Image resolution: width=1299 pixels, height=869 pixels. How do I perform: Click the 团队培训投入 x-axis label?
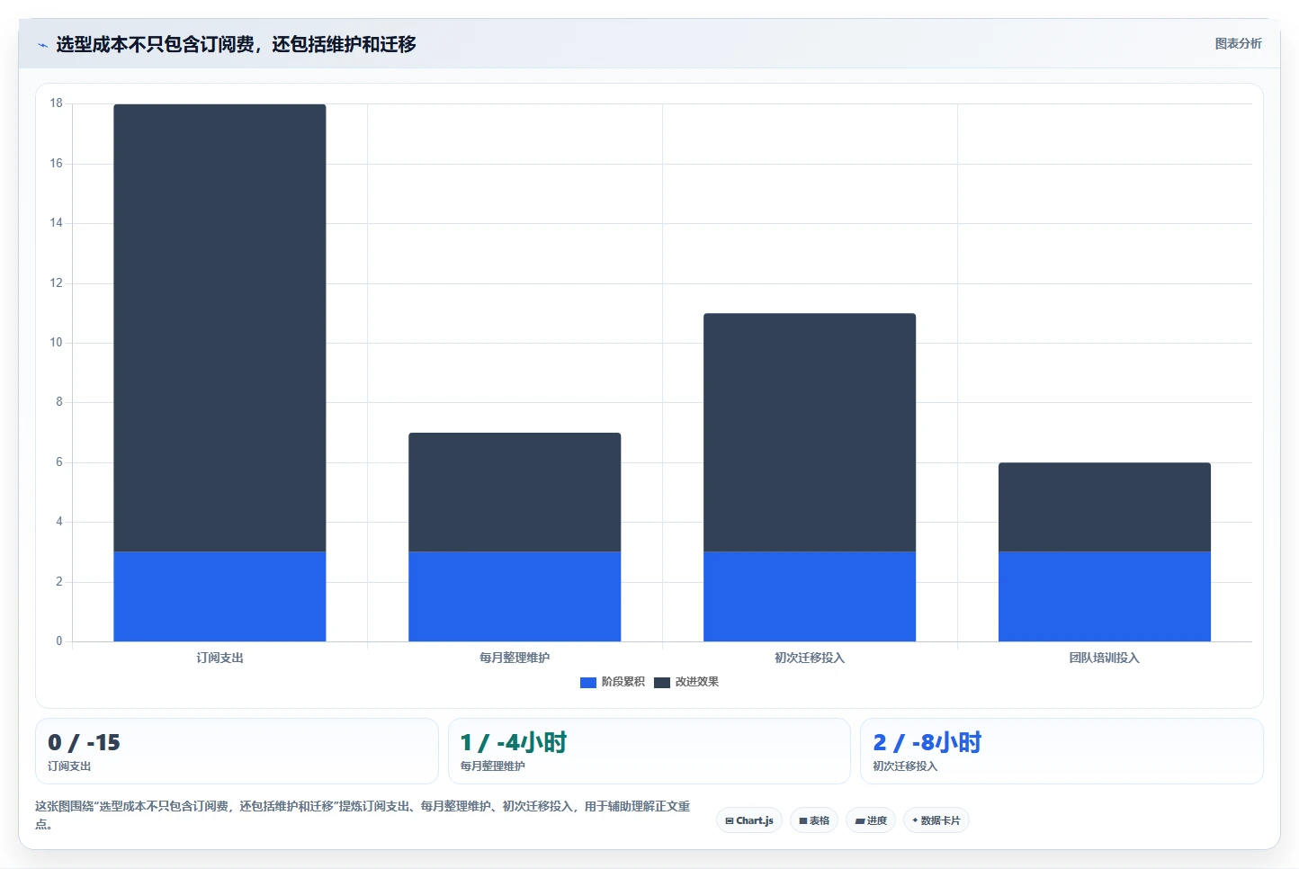coord(1105,658)
